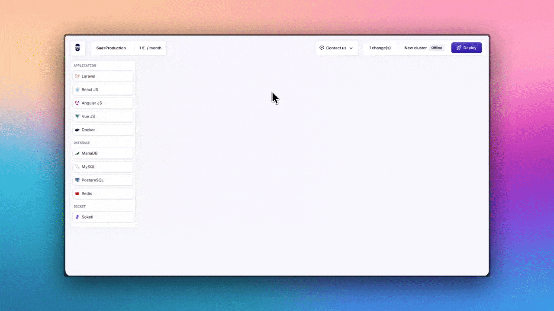Click the PostgreSQL elephant icon
554x311 pixels.
click(x=77, y=180)
